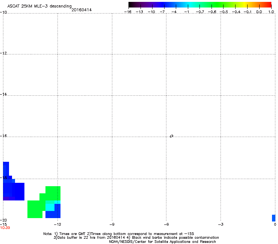The width and height of the screenshot is (278, 244).
Task: Click the colorbar tick label '1.0'
Action: pos(271,12)
